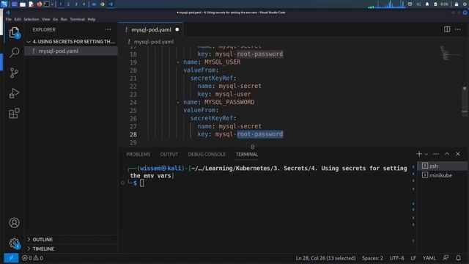Change end of line sequence 'LF'

click(x=413, y=257)
